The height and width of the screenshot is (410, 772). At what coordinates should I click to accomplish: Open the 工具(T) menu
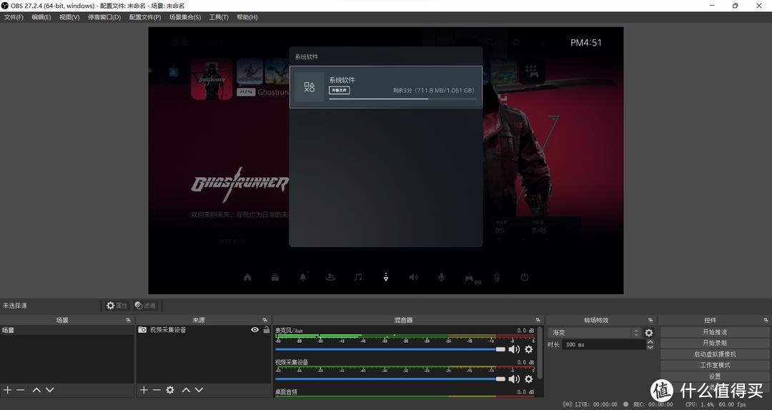[x=219, y=17]
